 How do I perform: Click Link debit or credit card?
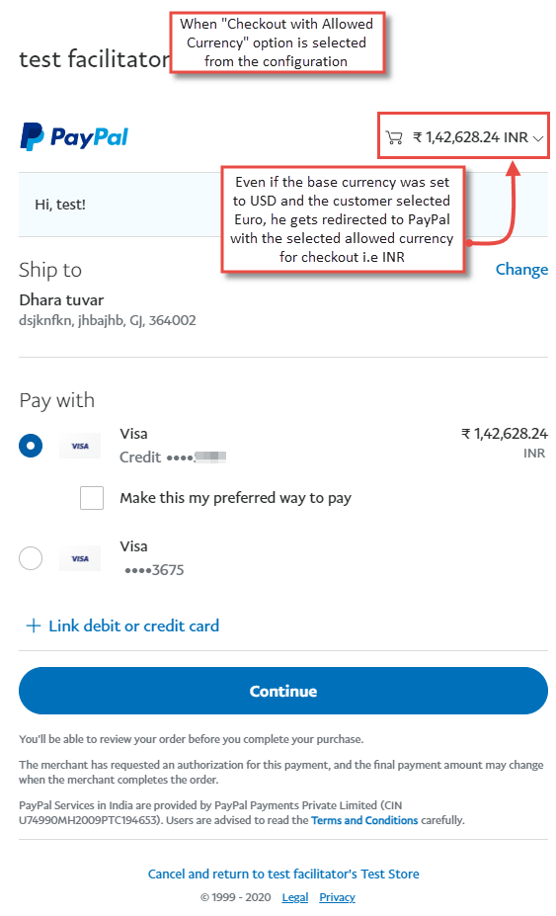click(133, 625)
